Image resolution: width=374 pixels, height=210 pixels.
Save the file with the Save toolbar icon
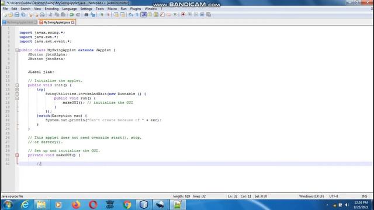tap(17, 15)
